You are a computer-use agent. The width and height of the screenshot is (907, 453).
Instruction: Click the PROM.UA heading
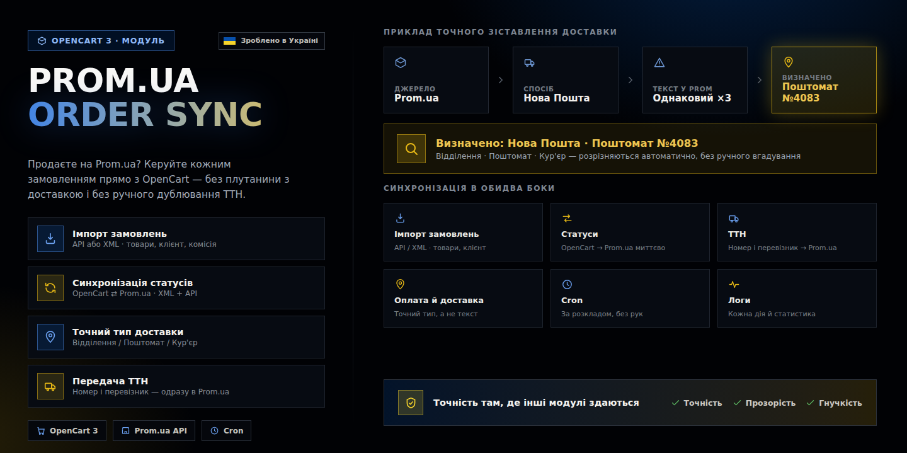113,81
